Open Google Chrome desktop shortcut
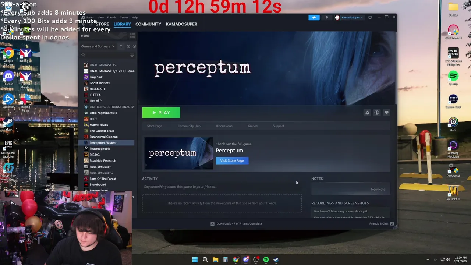Screen dimensions: 471x265 click(x=8, y=57)
